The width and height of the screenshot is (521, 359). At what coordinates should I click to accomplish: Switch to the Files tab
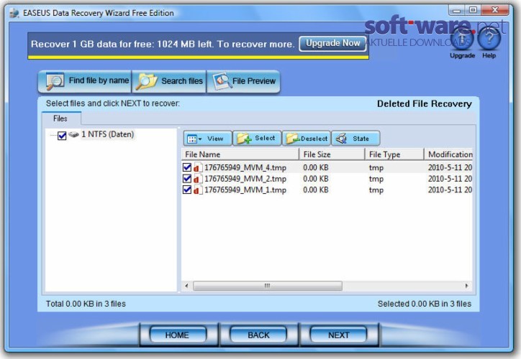coord(60,118)
